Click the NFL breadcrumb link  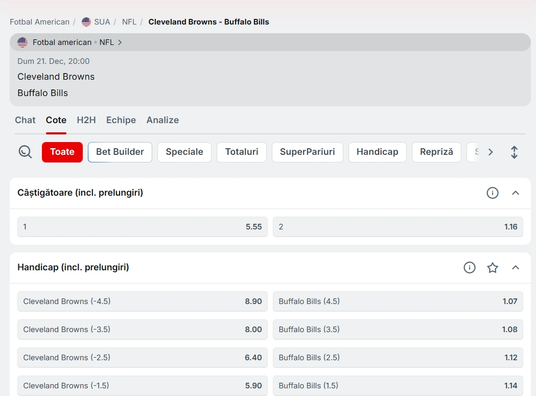pyautogui.click(x=129, y=22)
